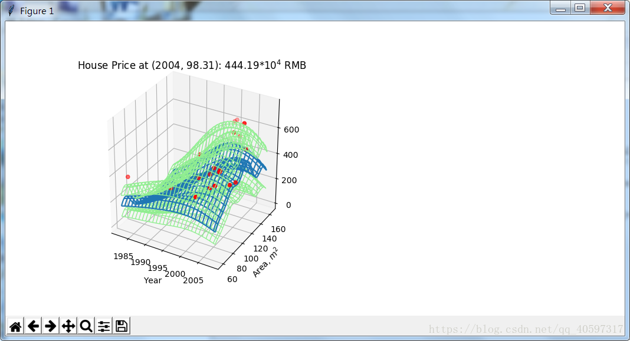Click the matplotlib logo in the title bar
630x341 pixels.
[x=10, y=9]
